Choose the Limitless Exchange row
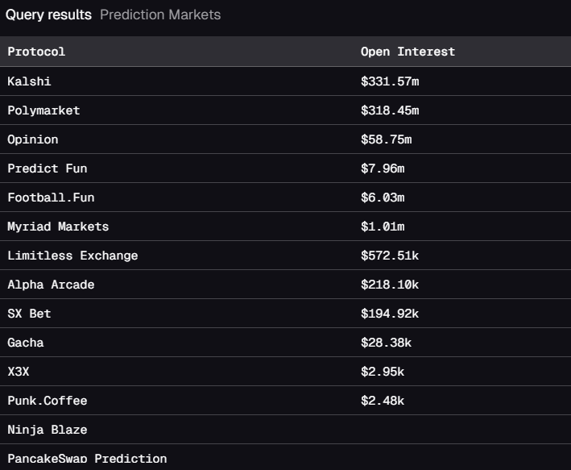Viewport: 571px width, 470px height. tap(72, 256)
